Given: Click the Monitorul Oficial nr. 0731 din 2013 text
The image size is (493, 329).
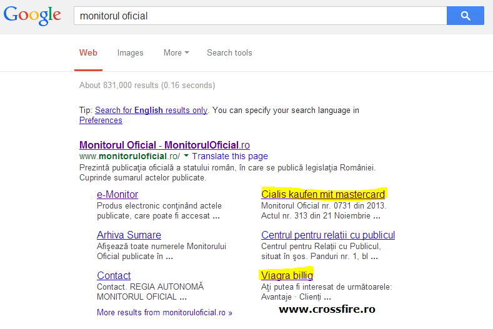Looking at the screenshot, I should tap(324, 211).
